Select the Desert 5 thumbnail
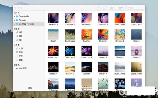This screenshot has height=98, width=158. pos(70,67)
